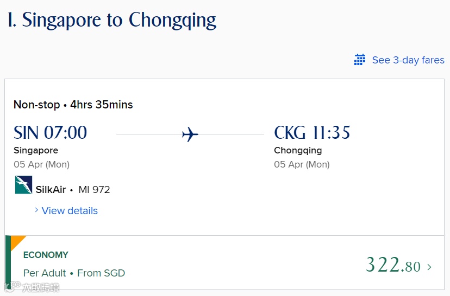Click the airplane icon between SIN and CKG
Viewport: 450px width, 296px height.
pos(190,134)
